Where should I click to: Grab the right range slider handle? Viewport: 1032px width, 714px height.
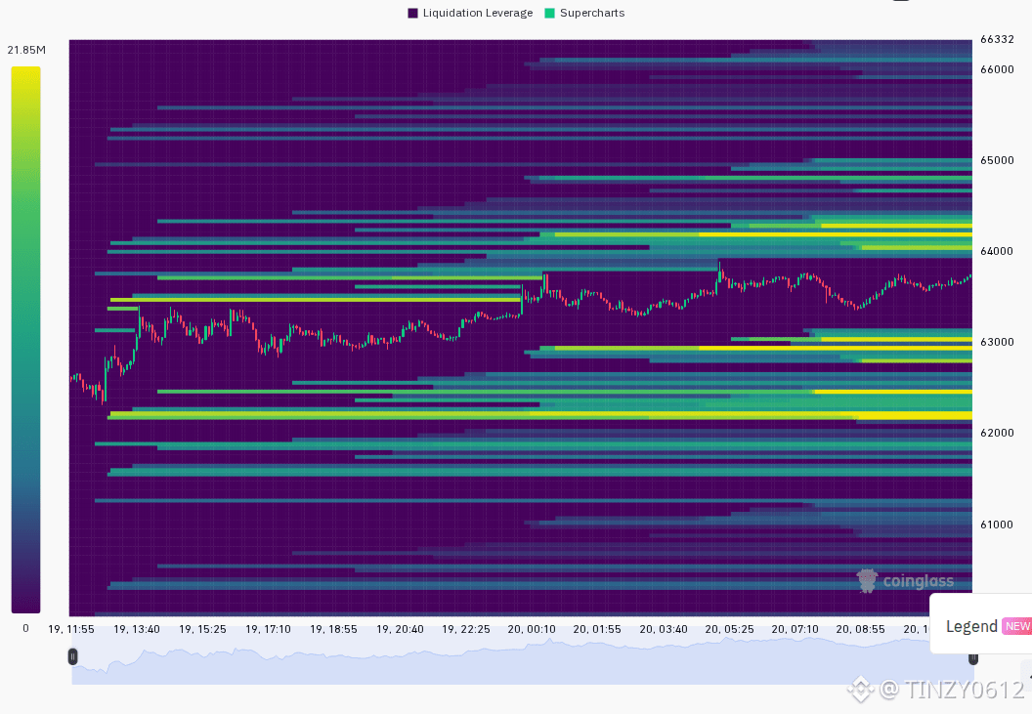(x=972, y=658)
